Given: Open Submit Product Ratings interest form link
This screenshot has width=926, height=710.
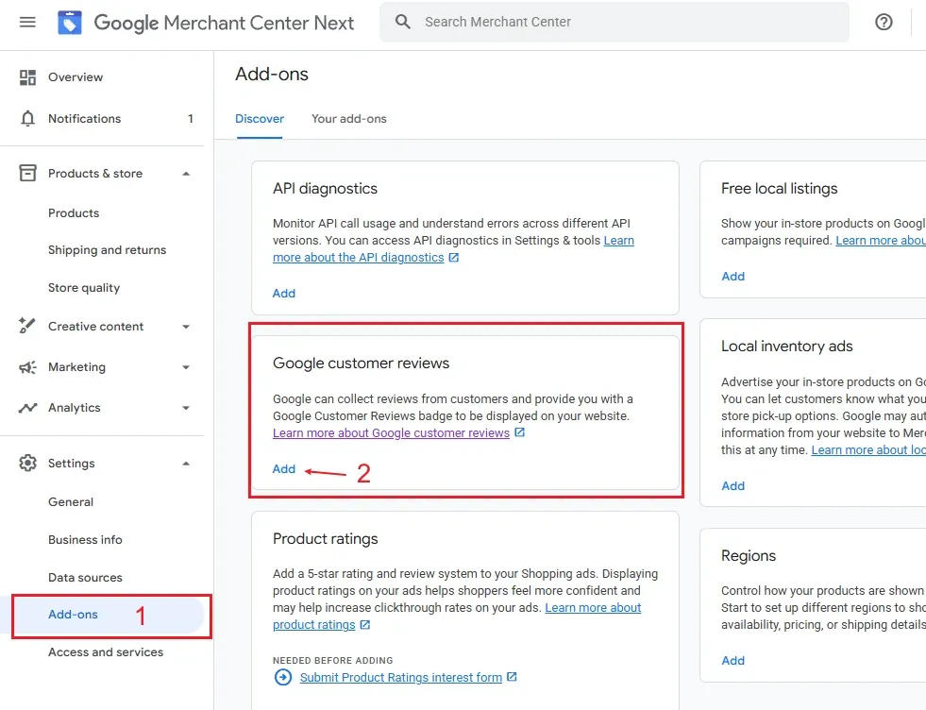Looking at the screenshot, I should click(400, 677).
